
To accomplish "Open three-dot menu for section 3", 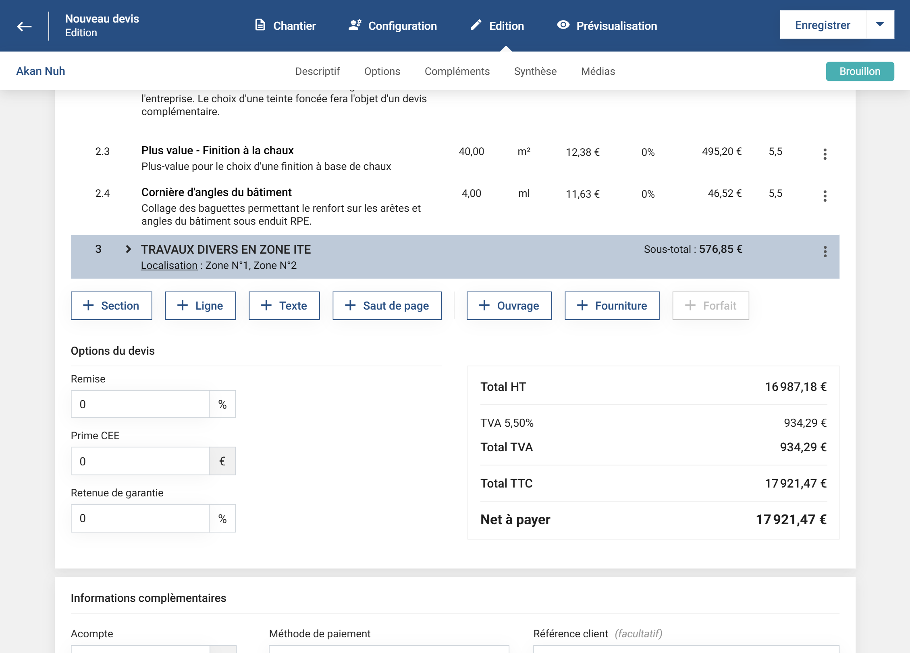I will tap(825, 251).
